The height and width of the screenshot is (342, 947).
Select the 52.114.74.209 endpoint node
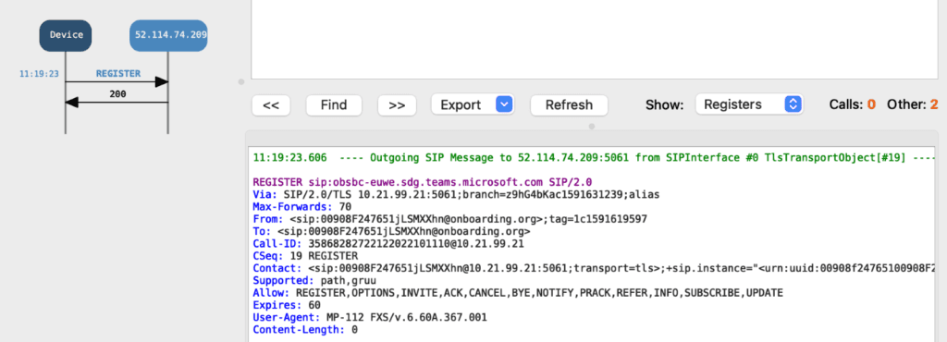[168, 35]
